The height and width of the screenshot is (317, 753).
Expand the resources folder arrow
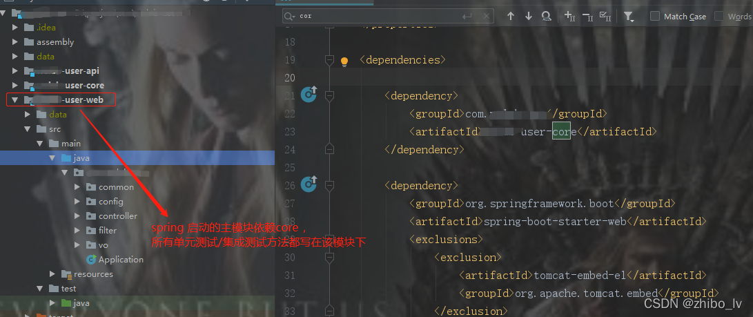pos(53,274)
